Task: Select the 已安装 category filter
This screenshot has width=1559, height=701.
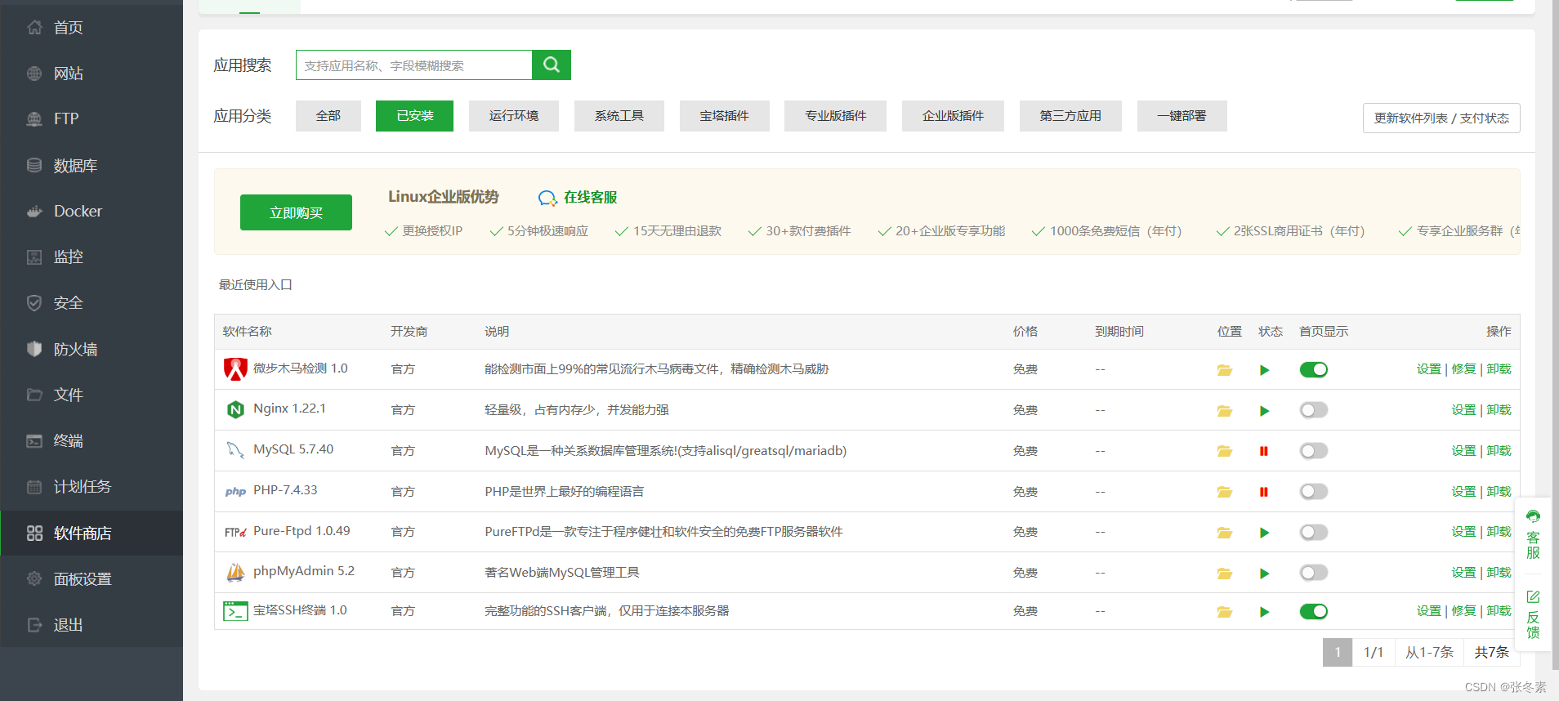Action: [x=414, y=116]
